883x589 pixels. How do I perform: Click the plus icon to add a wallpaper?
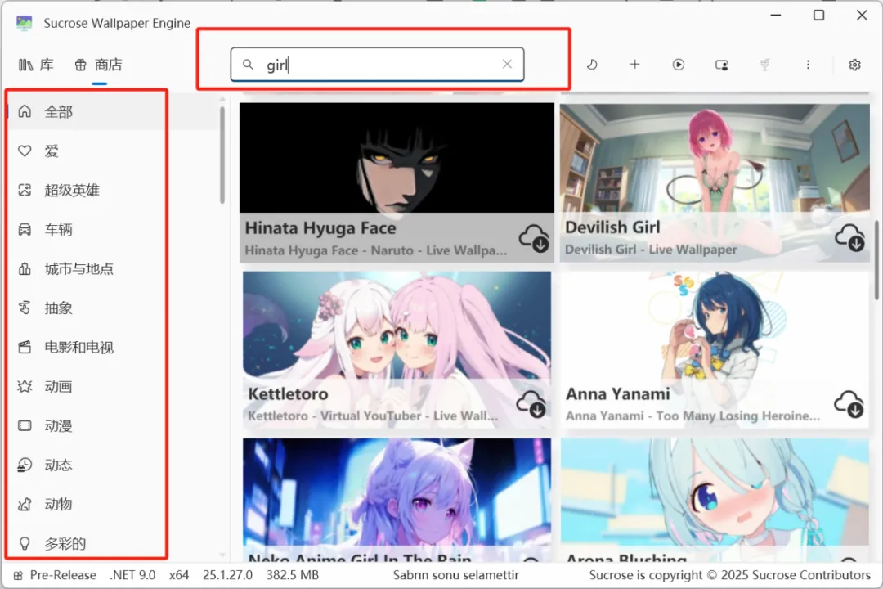click(635, 64)
